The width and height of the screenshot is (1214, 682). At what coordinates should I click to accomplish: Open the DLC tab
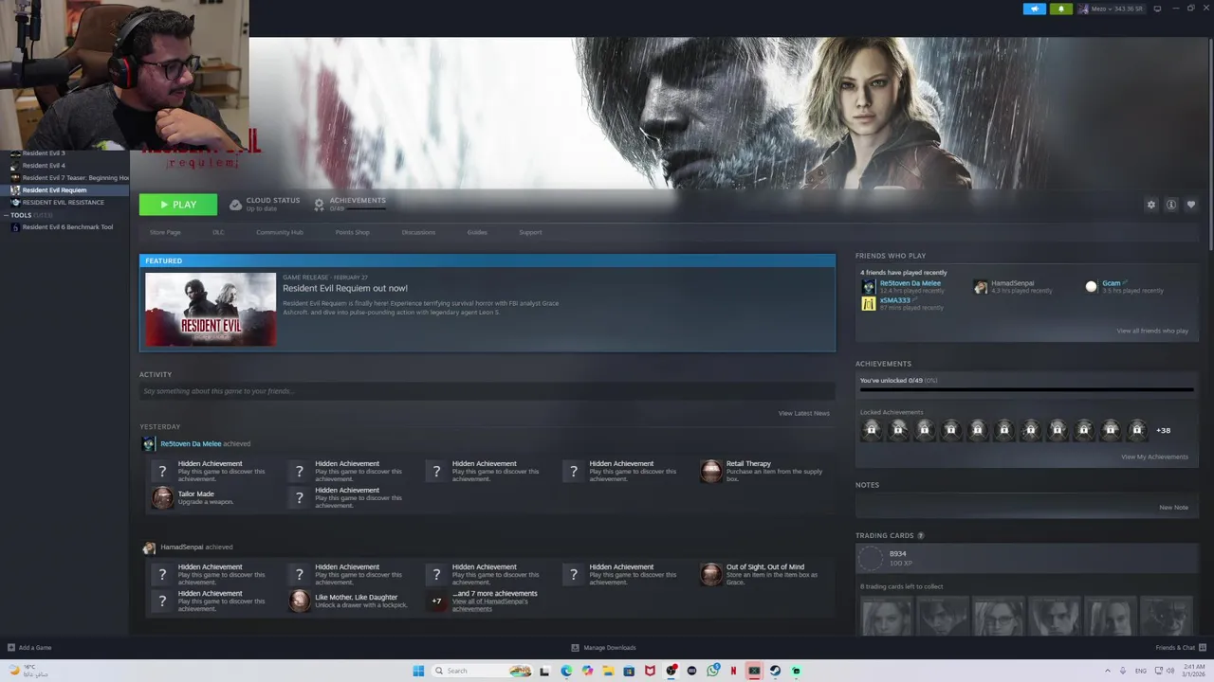[x=218, y=232]
